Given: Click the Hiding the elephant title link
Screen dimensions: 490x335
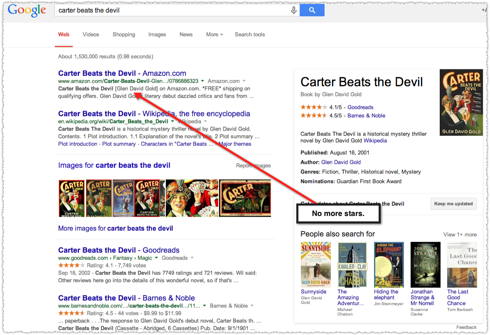Looking at the screenshot, I should tap(386, 294).
